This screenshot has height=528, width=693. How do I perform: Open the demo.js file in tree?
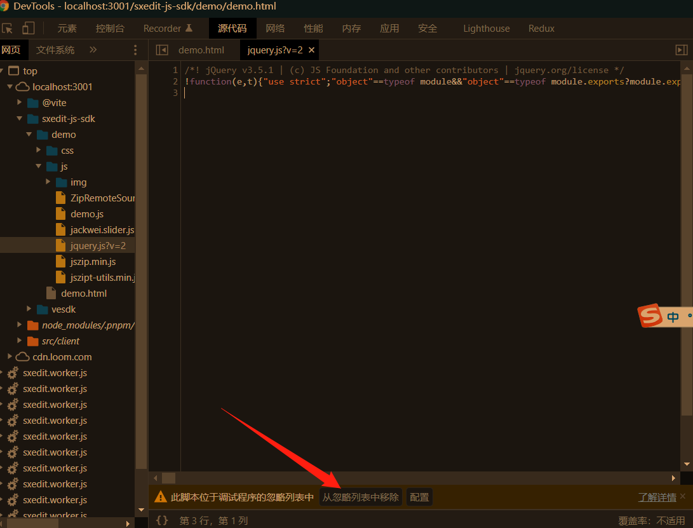[x=87, y=214]
